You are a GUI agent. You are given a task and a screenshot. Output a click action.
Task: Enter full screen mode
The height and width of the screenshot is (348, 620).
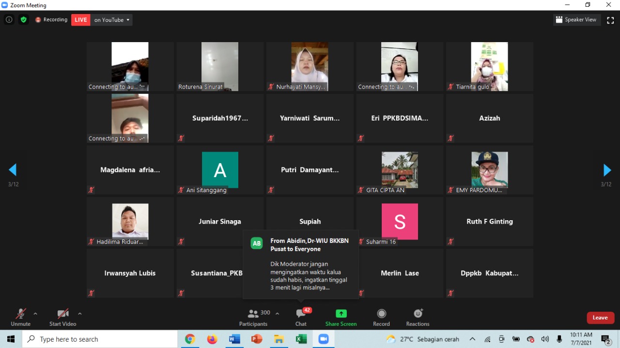click(x=610, y=20)
